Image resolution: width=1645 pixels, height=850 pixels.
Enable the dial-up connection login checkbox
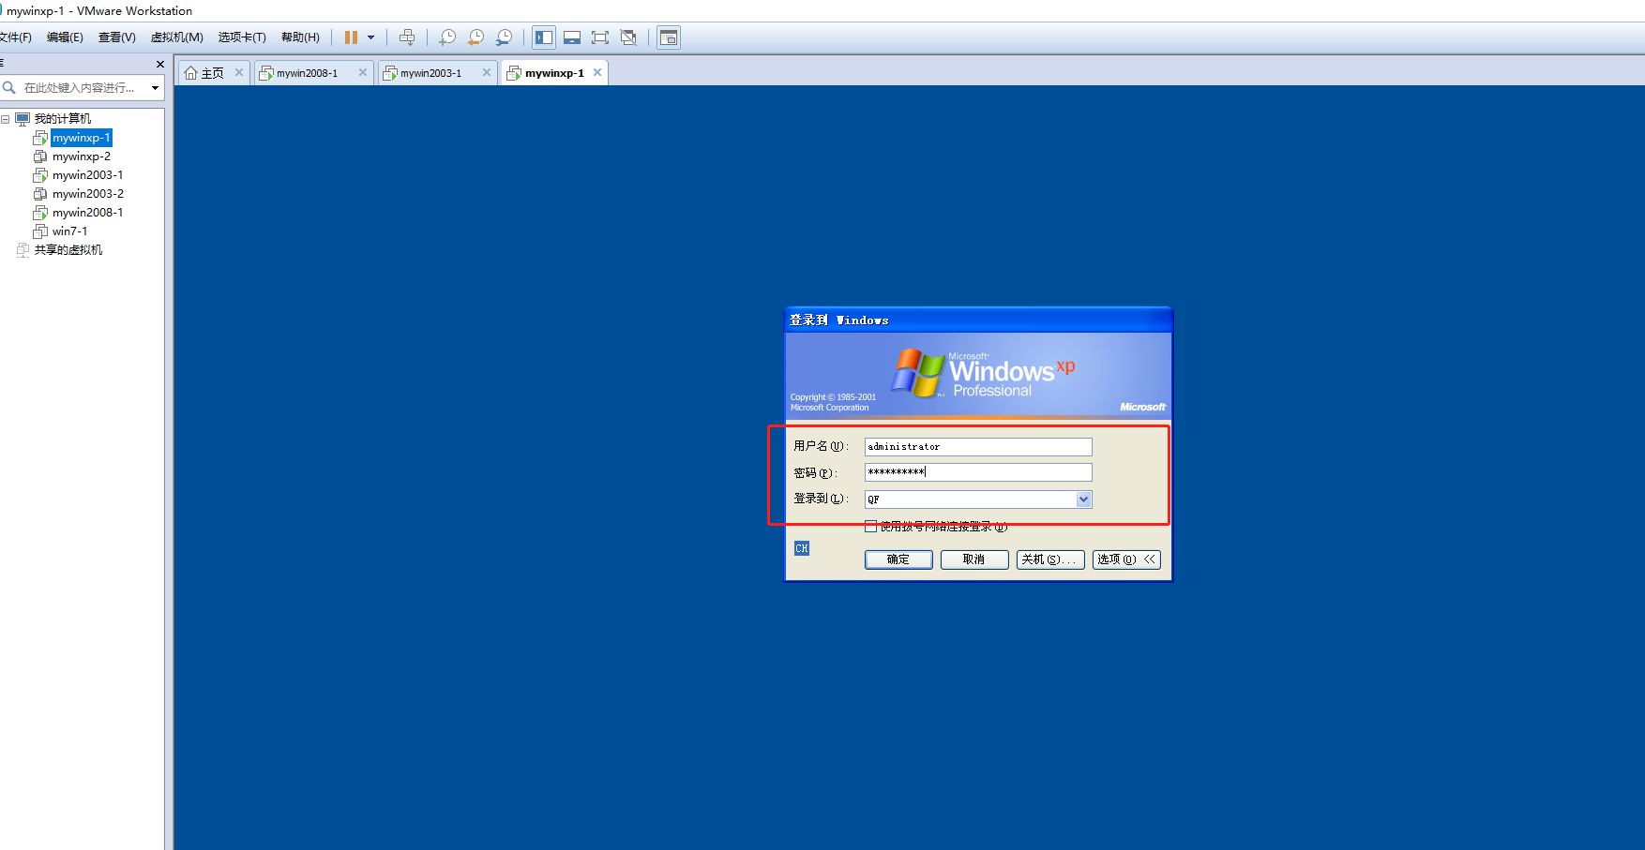coord(871,527)
